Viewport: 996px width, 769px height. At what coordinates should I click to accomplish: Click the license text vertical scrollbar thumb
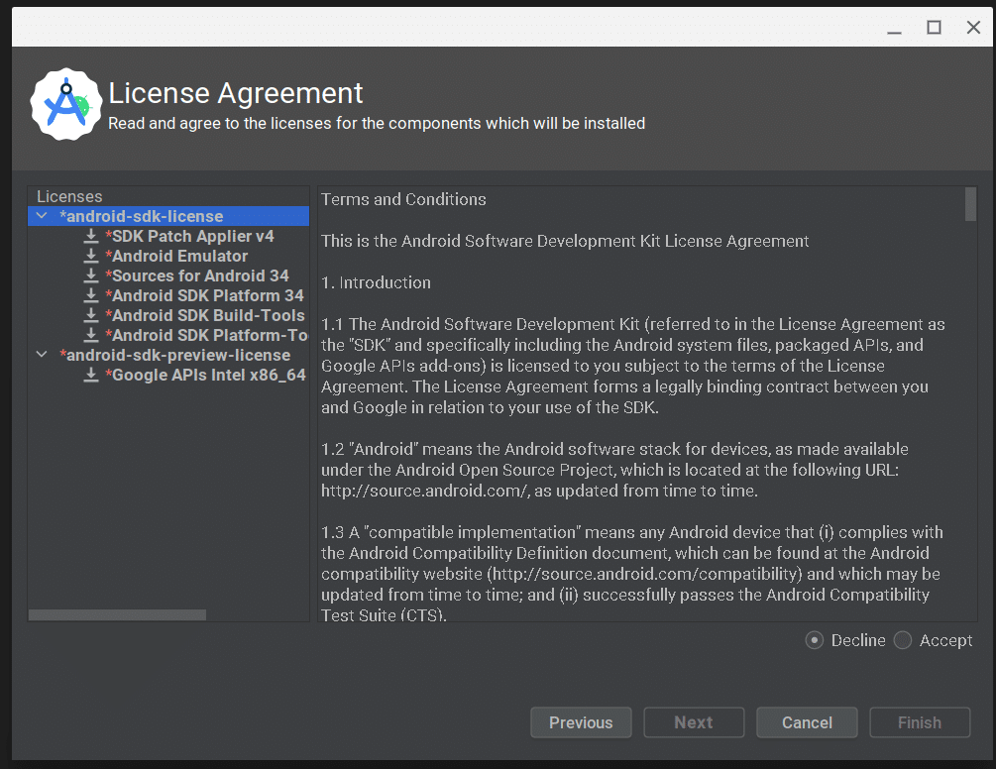pos(970,204)
